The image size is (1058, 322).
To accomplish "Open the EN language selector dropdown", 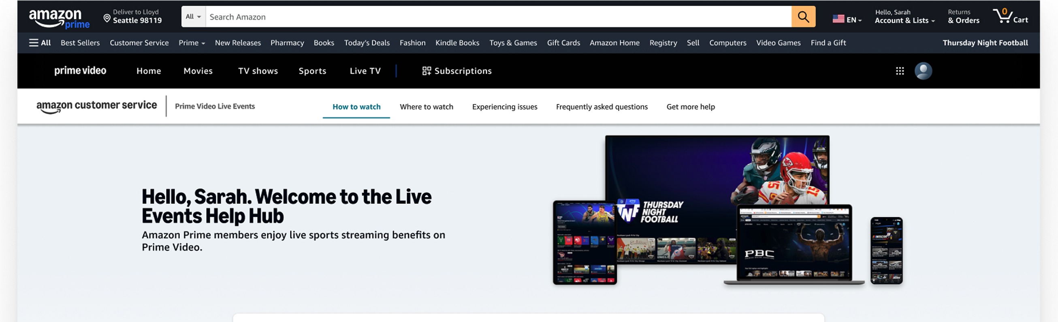I will (x=847, y=19).
